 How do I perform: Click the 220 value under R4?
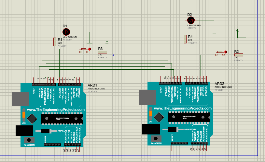(190, 40)
